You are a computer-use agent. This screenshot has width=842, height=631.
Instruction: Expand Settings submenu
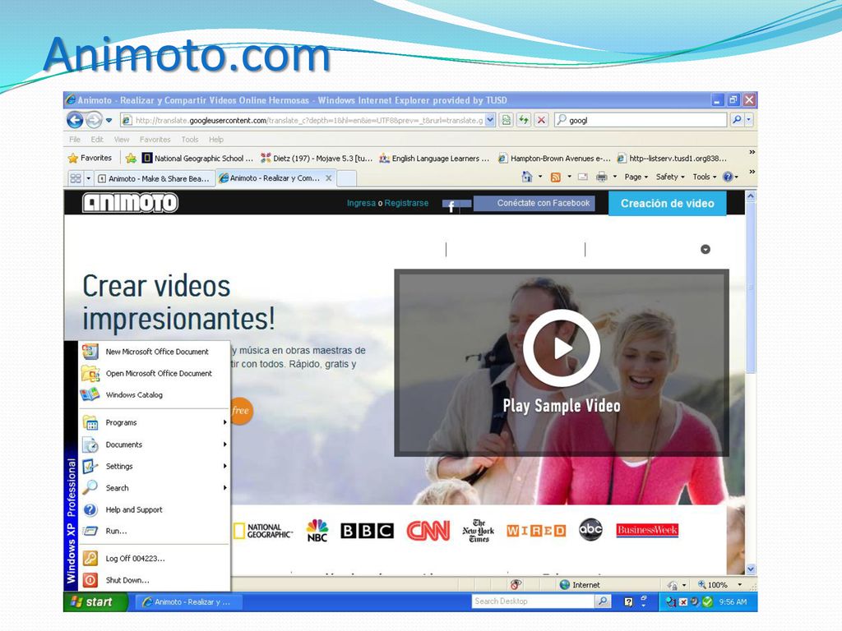tap(155, 466)
